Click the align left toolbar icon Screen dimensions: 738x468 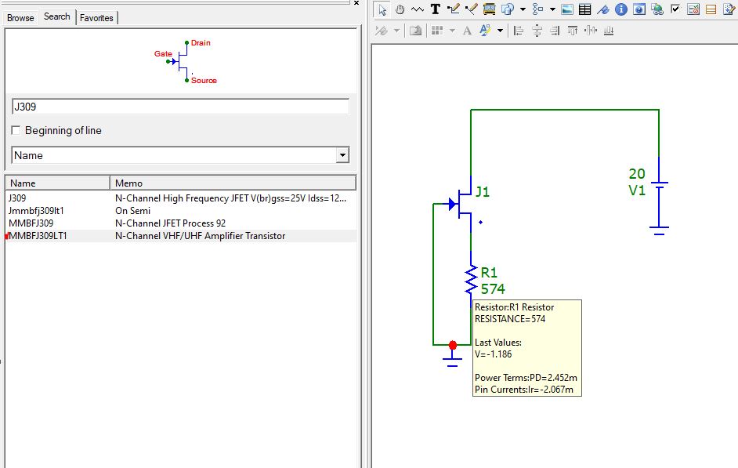tap(519, 31)
